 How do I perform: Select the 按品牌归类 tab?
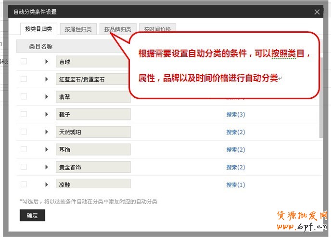pyautogui.click(x=118, y=29)
